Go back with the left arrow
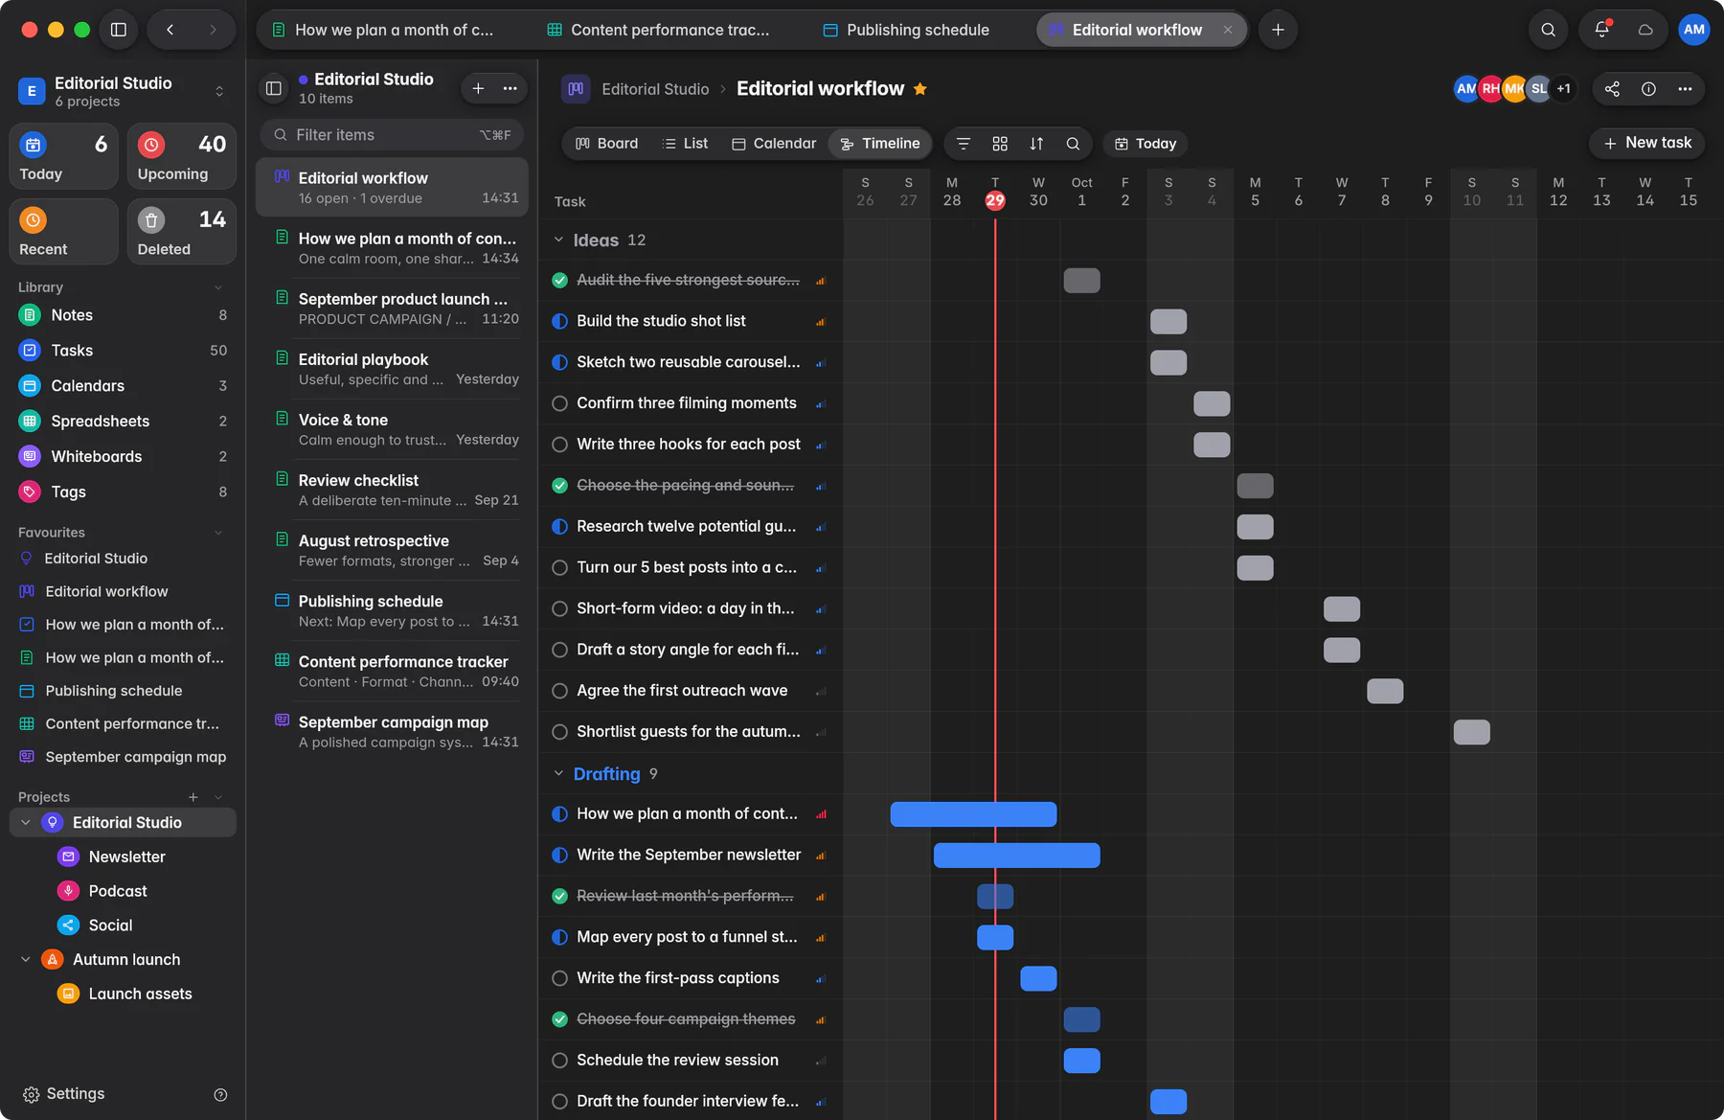The height and width of the screenshot is (1120, 1724). [170, 30]
